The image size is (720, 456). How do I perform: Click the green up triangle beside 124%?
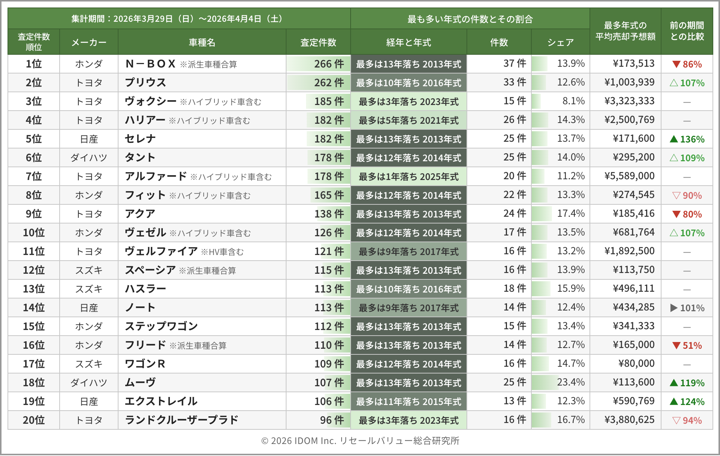673,402
